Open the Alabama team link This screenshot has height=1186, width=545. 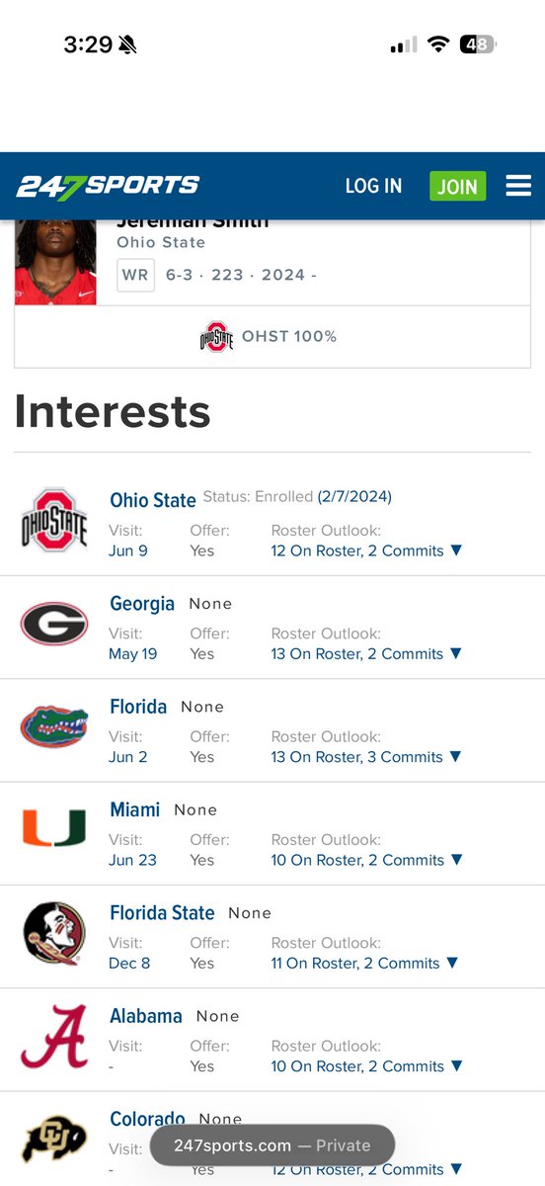[x=146, y=1016]
